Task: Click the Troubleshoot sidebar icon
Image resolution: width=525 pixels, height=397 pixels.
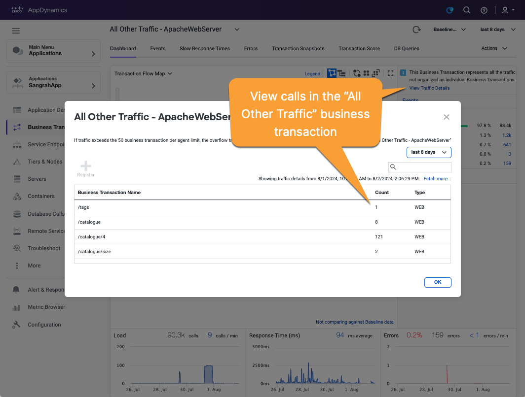Action: 17,248
